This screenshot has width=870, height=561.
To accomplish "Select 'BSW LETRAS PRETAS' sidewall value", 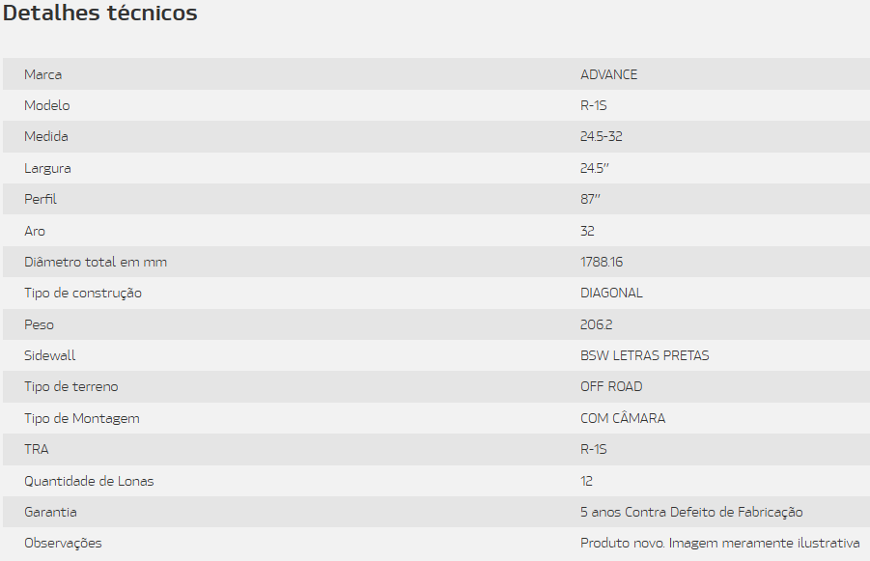I will tap(644, 355).
